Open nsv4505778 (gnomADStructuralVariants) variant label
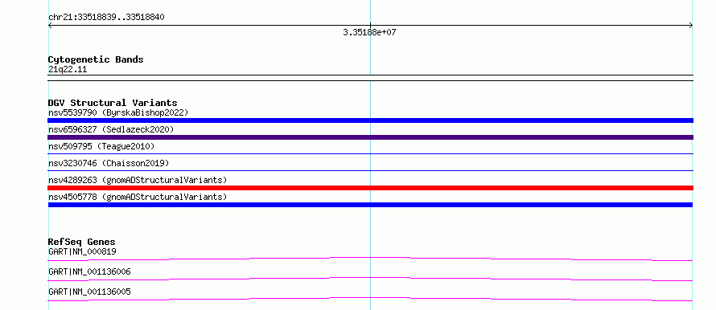716x310 pixels. point(138,197)
